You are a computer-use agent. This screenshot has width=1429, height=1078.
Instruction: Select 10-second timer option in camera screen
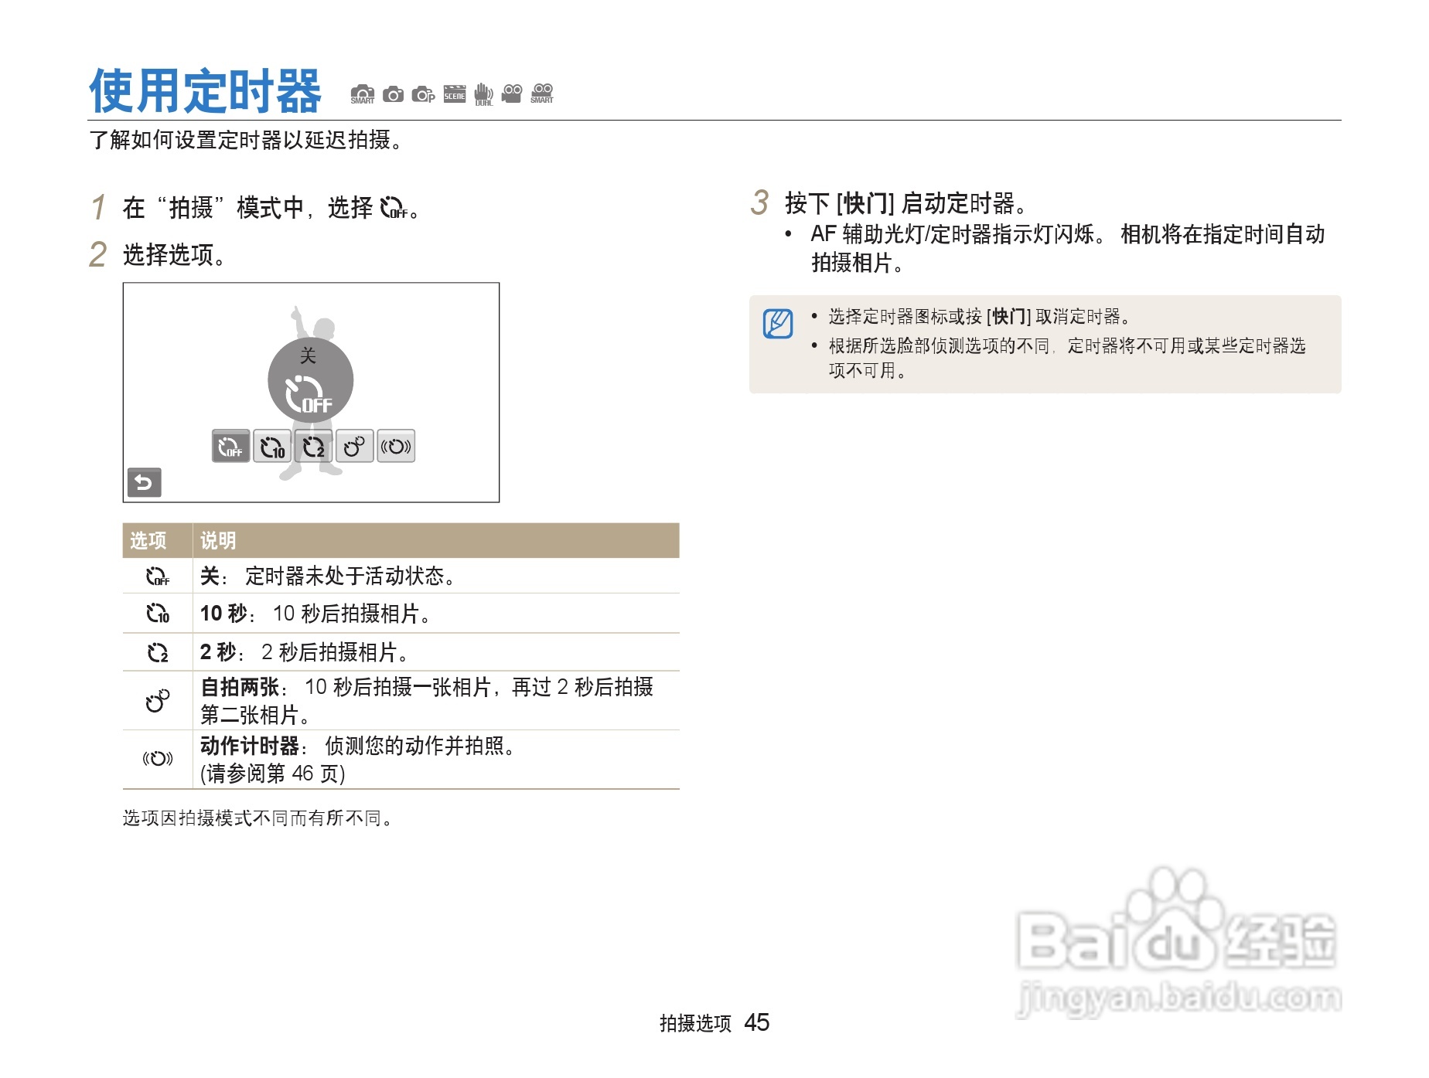click(x=272, y=446)
